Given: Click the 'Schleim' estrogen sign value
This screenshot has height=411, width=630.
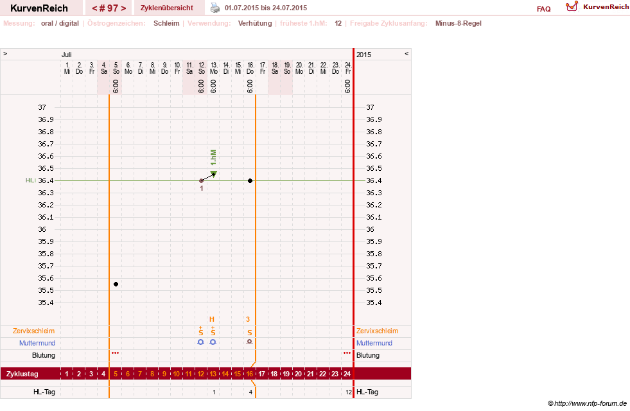Looking at the screenshot, I should coord(166,23).
